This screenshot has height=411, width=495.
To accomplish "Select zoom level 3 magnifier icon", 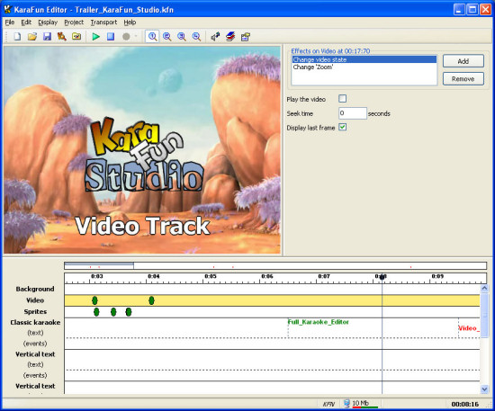I will 182,37.
